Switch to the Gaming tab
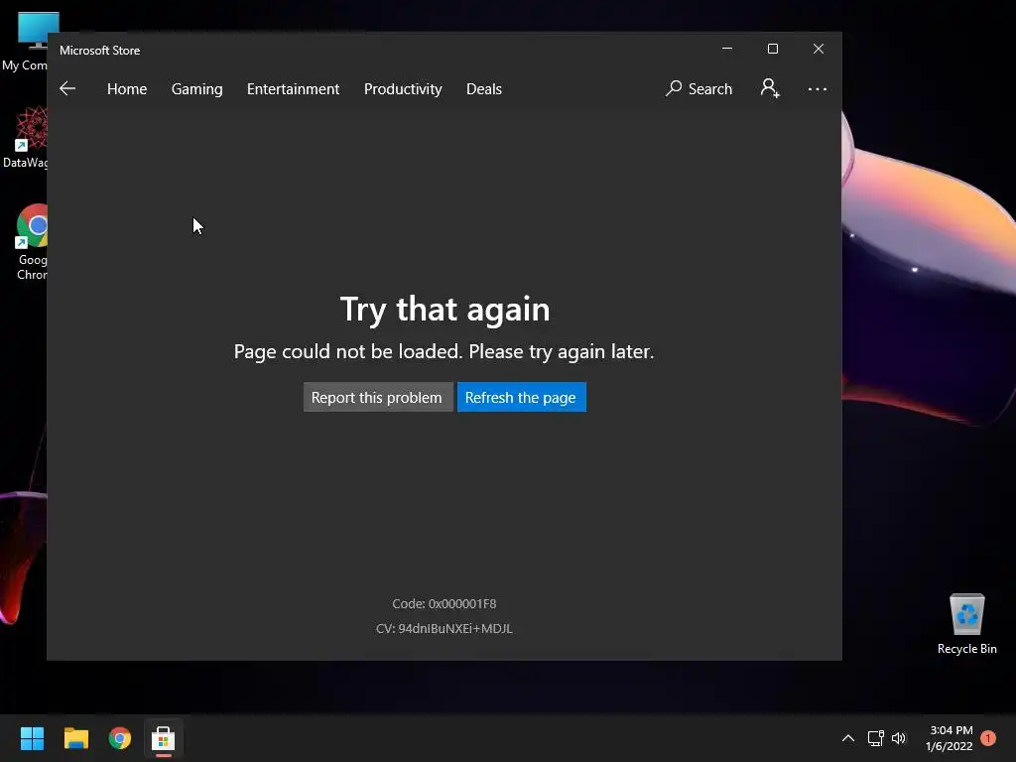The image size is (1016, 762). 197,88
